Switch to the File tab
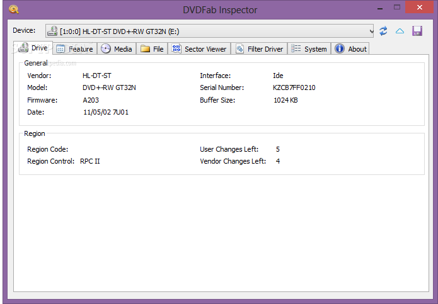This screenshot has height=304, width=438. point(152,49)
